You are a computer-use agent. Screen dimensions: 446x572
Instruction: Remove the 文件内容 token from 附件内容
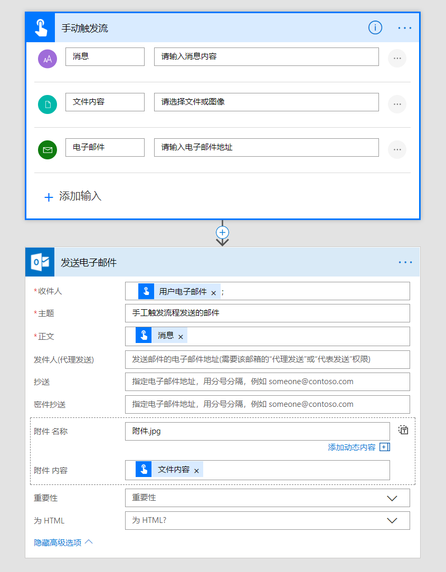[196, 471]
